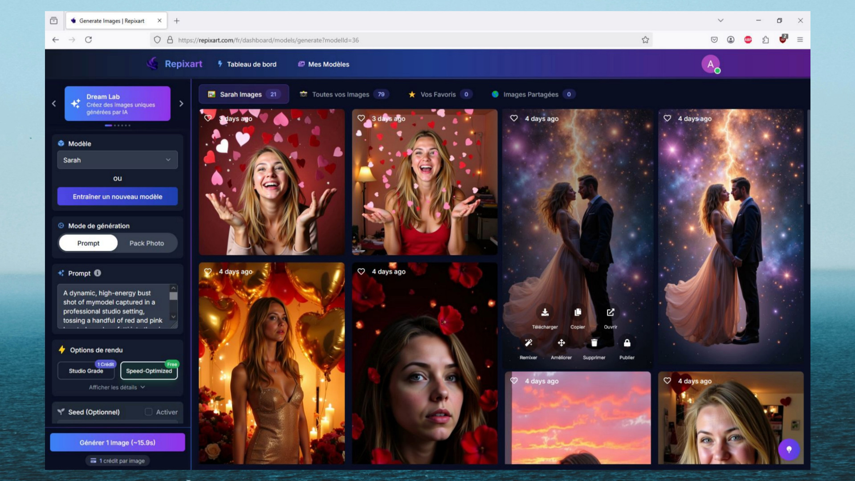855x481 pixels.
Task: Click the Ouvrir open-external icon
Action: pos(611,312)
